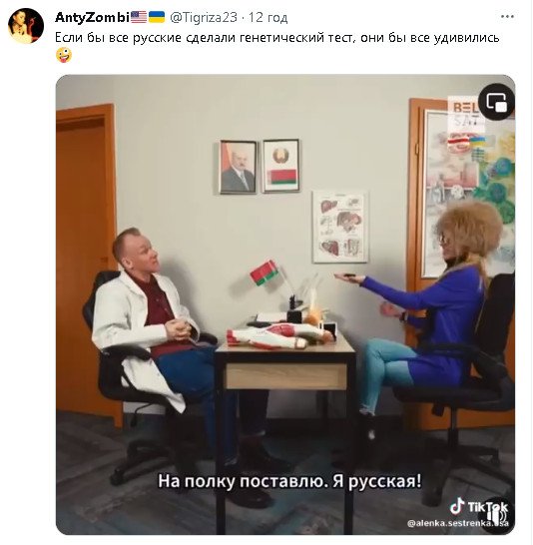
Task: Click the framed portrait on the wall
Action: tap(238, 167)
